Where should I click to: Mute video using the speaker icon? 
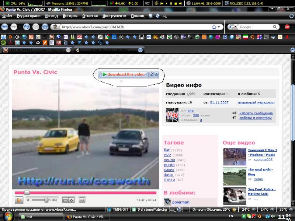coord(28,200)
